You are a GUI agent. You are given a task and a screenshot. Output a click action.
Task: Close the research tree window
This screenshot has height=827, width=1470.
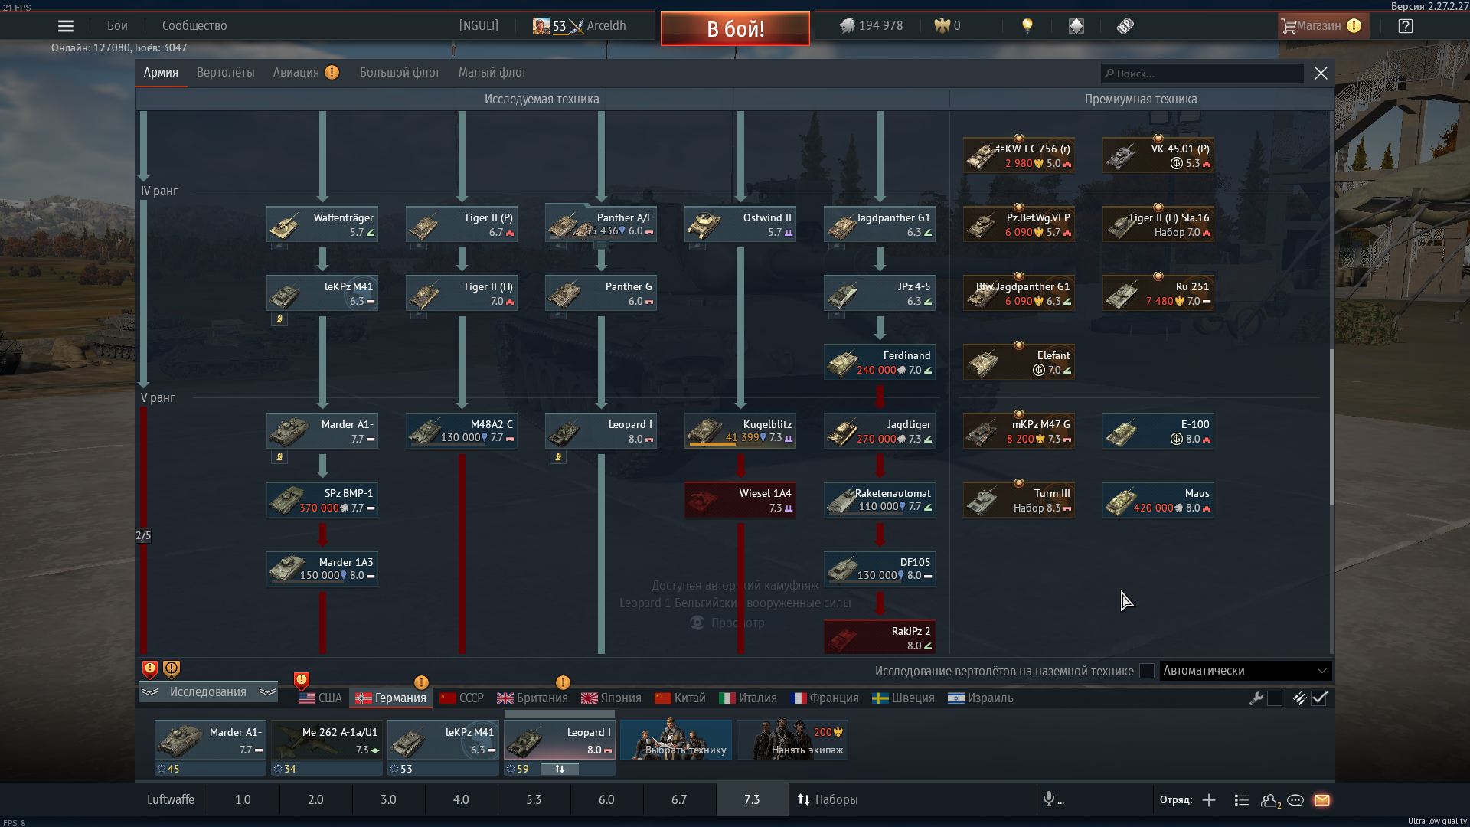point(1321,73)
